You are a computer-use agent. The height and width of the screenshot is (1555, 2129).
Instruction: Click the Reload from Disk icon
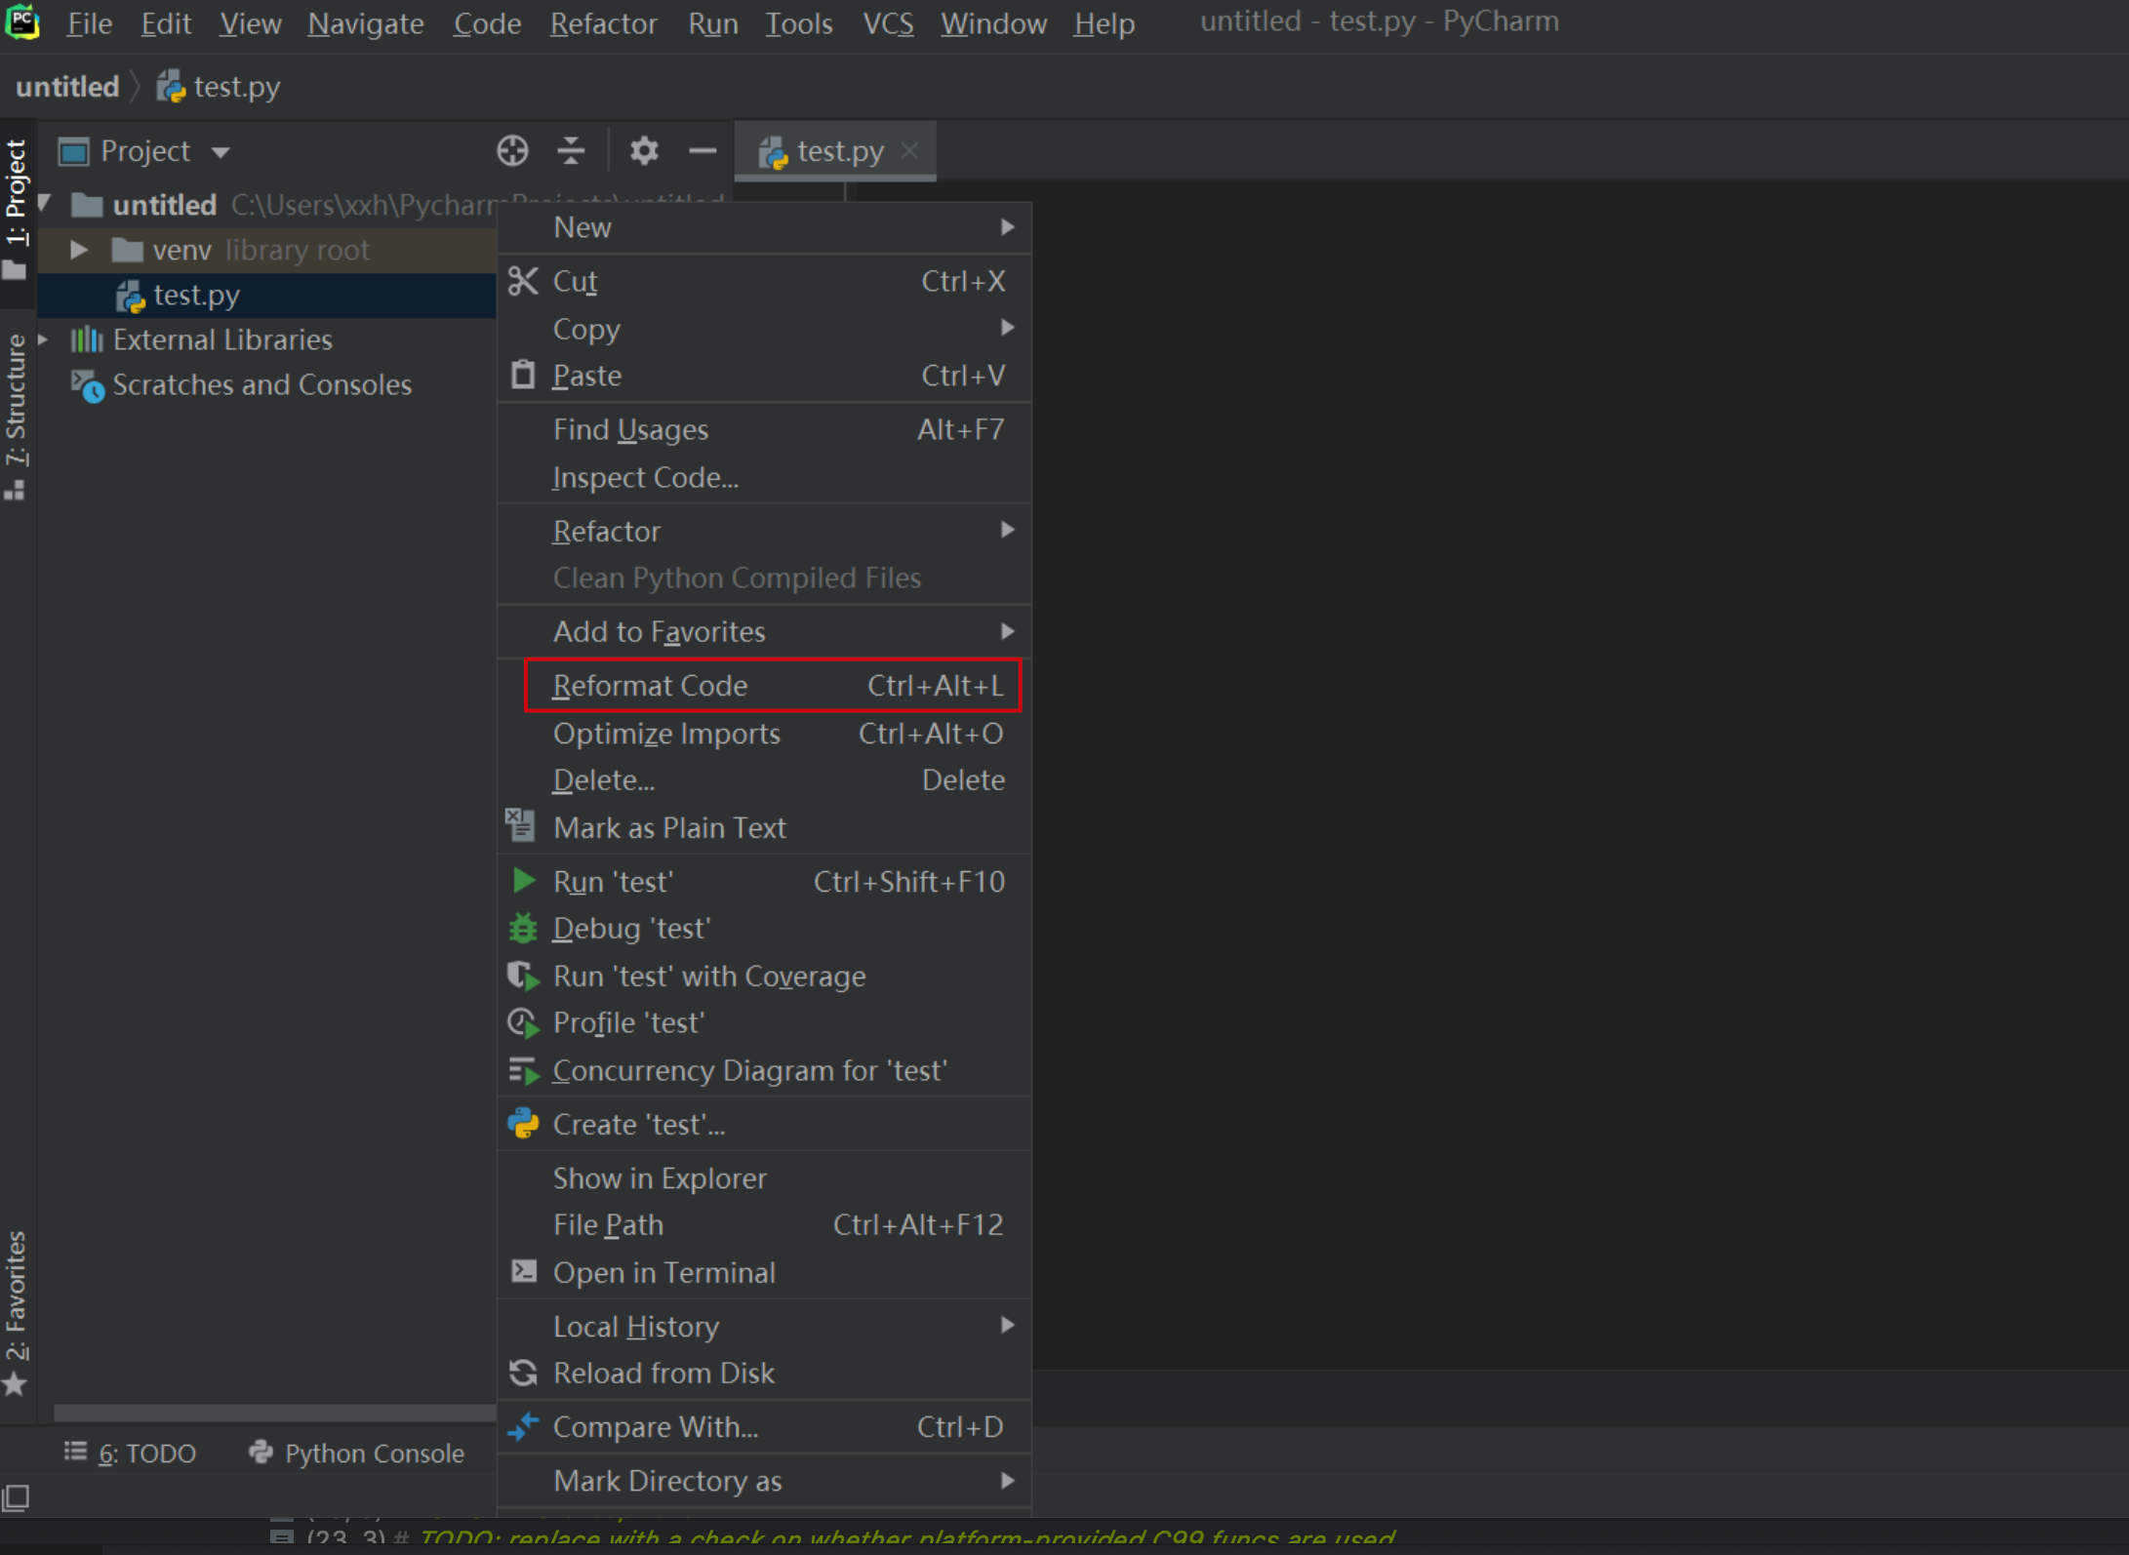(523, 1373)
